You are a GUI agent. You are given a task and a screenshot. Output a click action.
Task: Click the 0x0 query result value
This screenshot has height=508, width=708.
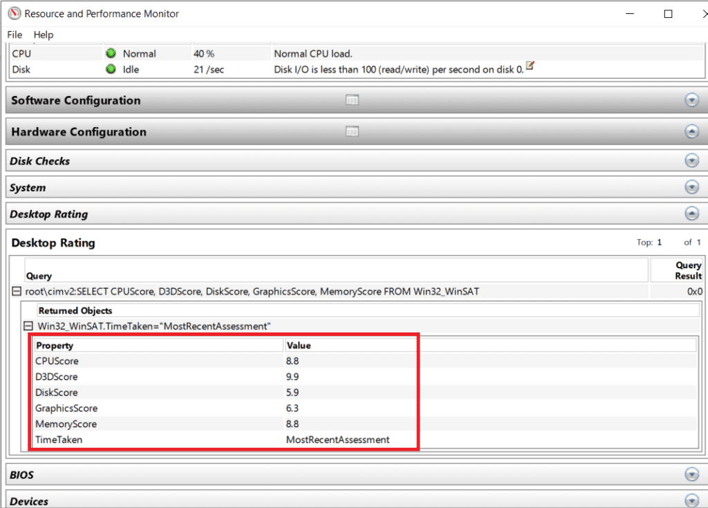[x=694, y=292]
